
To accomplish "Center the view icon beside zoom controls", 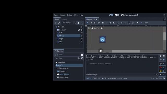I will click(89, 28).
